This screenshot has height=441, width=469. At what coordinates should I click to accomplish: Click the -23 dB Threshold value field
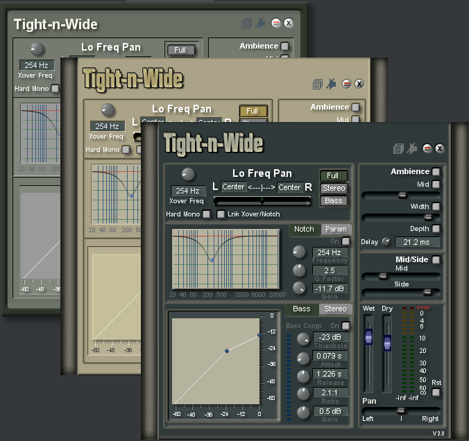[x=330, y=337]
